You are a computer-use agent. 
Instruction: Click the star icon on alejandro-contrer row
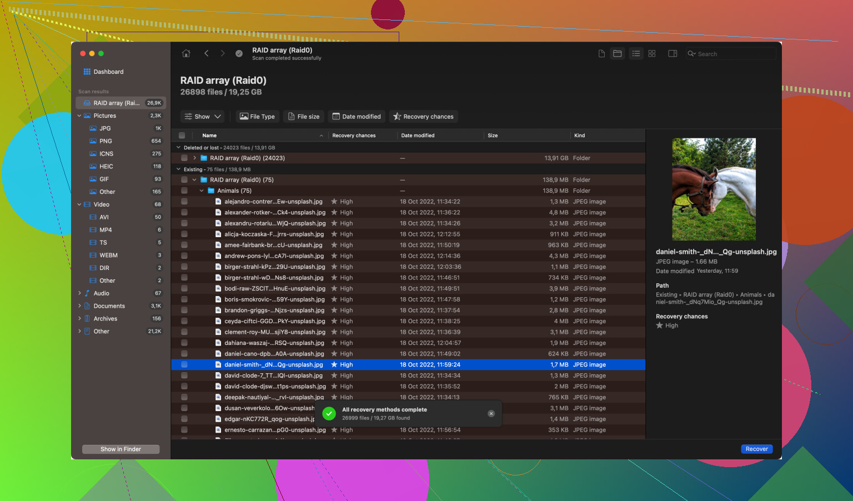pos(334,202)
